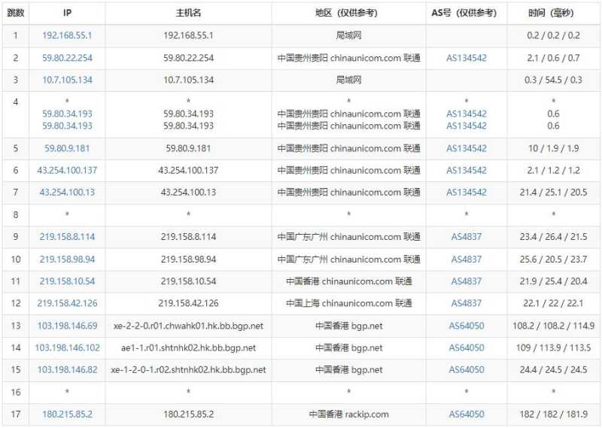Open the 180.215.85.2 IP link

click(67, 414)
